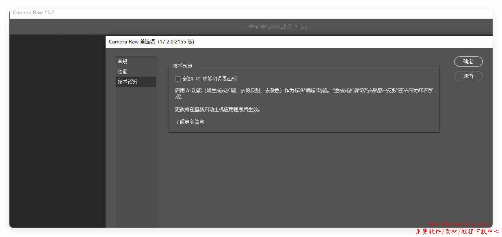Open the 技术预览 preferences section
Screen dimensions: 502x237
coord(128,82)
